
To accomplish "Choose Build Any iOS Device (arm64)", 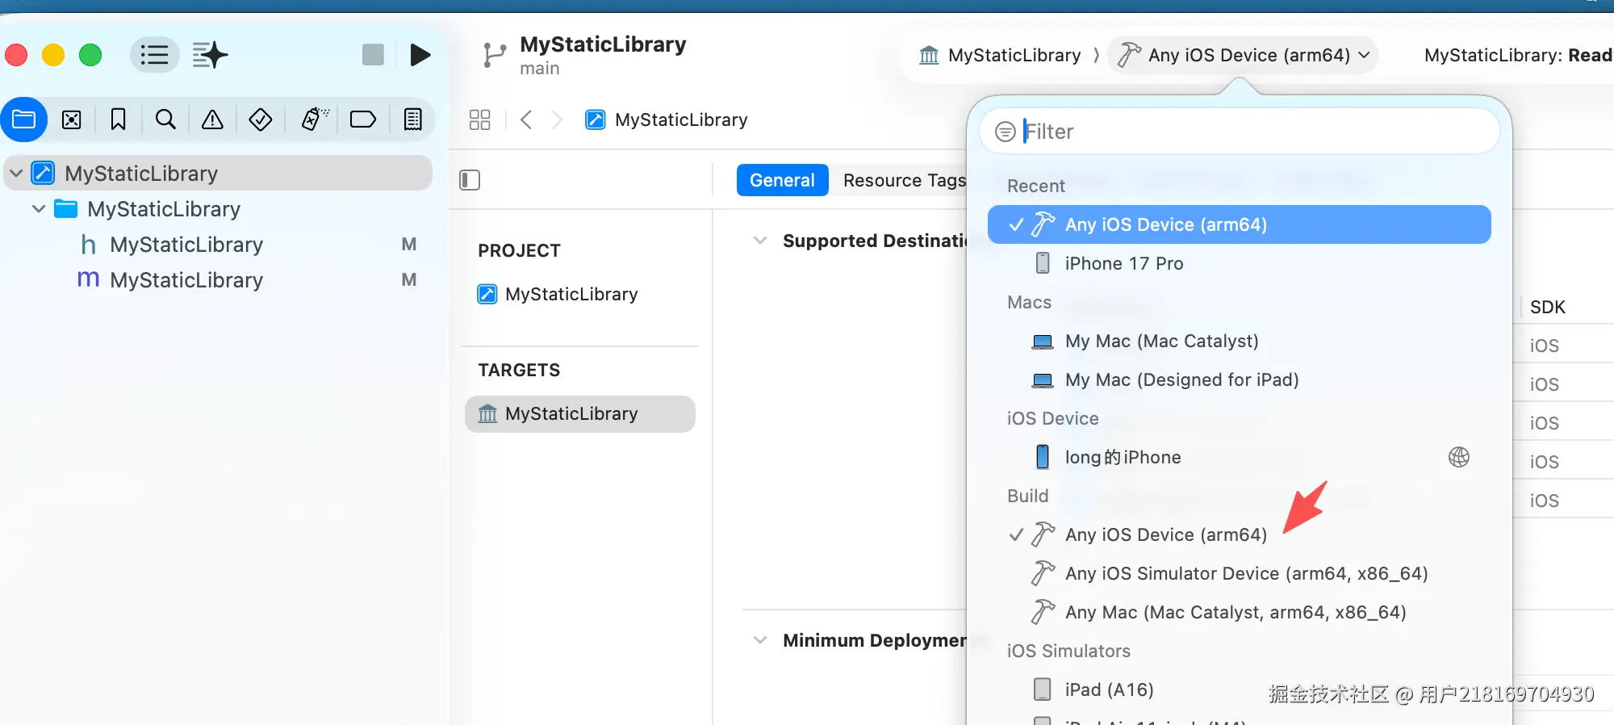I will coord(1240,534).
